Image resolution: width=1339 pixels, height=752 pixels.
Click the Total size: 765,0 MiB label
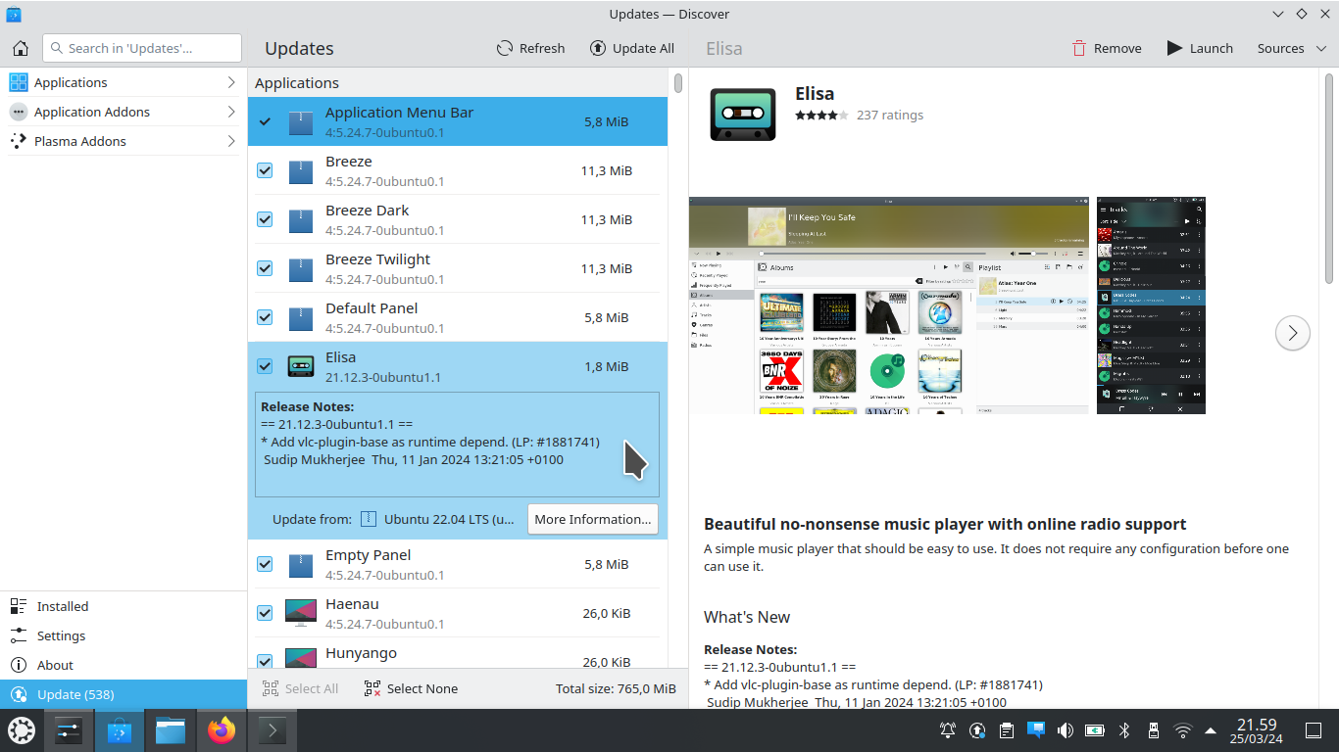(x=616, y=688)
